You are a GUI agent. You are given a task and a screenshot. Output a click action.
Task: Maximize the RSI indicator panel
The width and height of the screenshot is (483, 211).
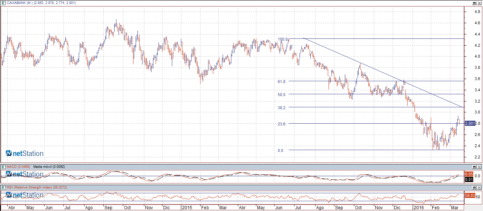pos(474,187)
